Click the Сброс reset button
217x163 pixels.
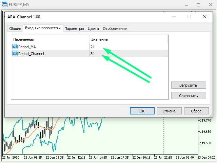(196, 111)
